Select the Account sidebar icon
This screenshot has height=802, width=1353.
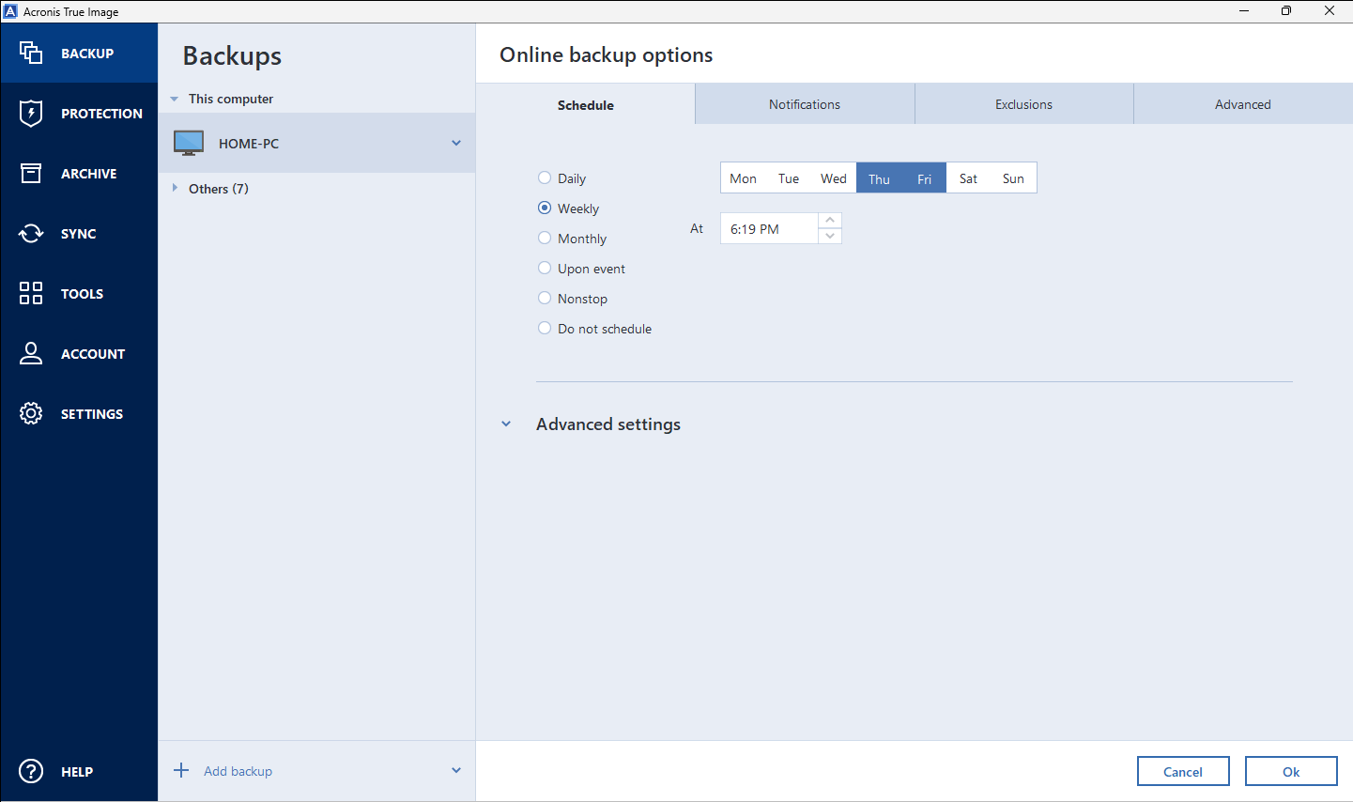pyautogui.click(x=79, y=353)
